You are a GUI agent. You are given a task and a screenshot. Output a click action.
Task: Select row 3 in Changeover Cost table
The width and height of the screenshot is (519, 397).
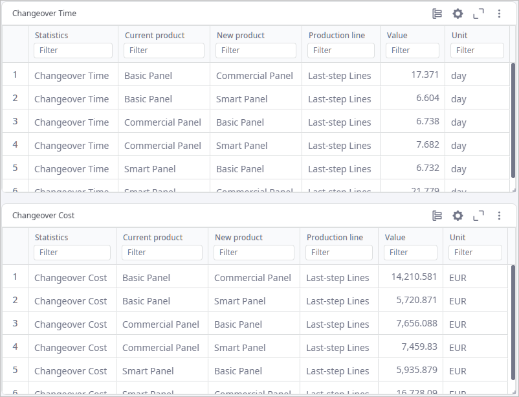(15, 324)
